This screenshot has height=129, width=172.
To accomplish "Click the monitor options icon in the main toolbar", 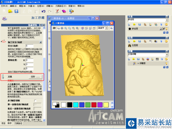I will [x=71, y=11].
